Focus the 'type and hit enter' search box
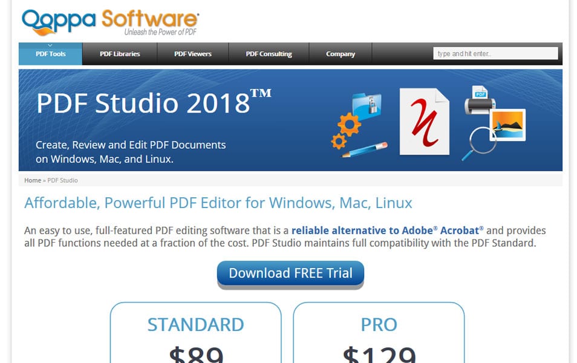Viewport: 577px width, 363px height. click(x=495, y=53)
